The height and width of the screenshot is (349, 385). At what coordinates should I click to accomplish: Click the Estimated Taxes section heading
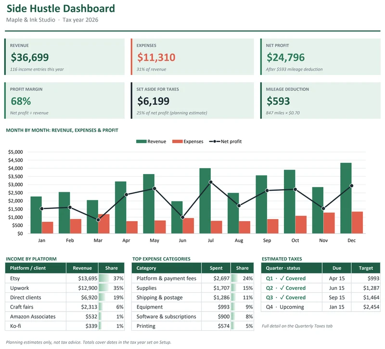click(x=282, y=259)
